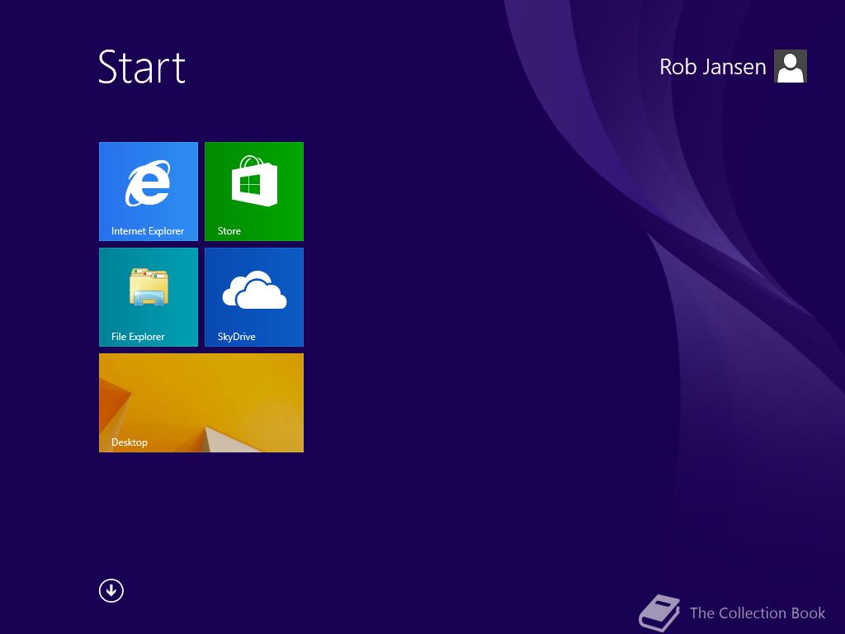The width and height of the screenshot is (845, 634).
Task: Click the Start heading text
Action: [x=142, y=67]
